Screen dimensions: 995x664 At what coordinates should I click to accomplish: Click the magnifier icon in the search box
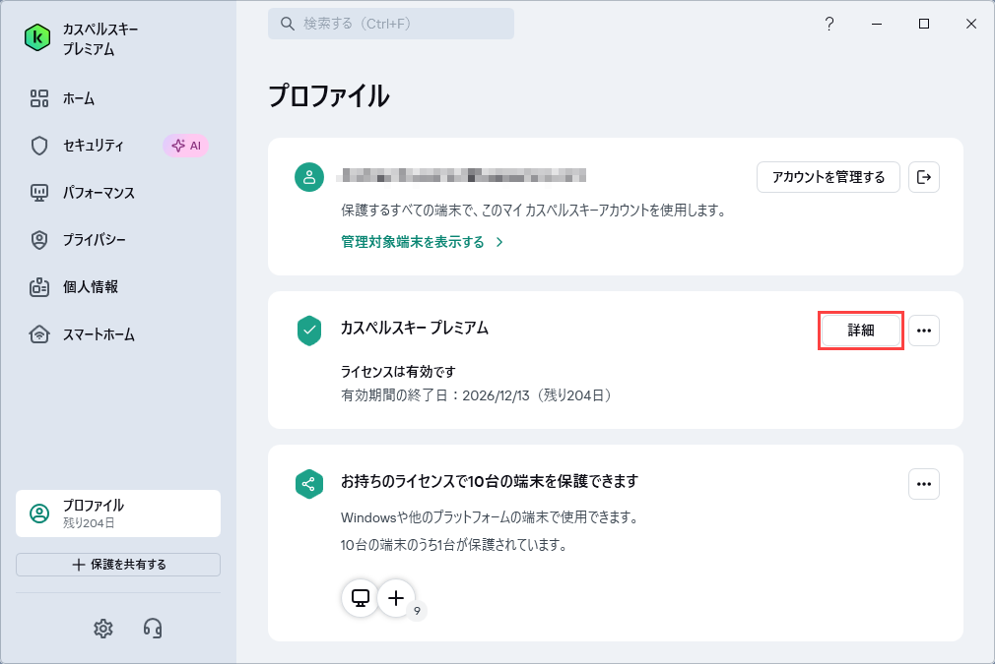point(288,24)
